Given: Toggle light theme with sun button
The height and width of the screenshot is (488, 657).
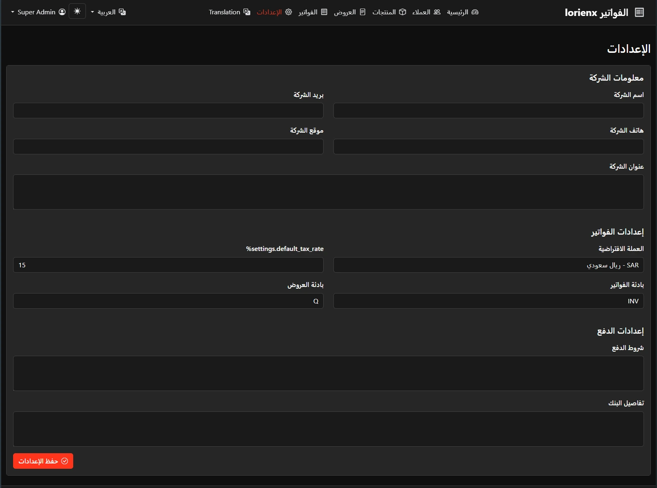Looking at the screenshot, I should pyautogui.click(x=77, y=11).
